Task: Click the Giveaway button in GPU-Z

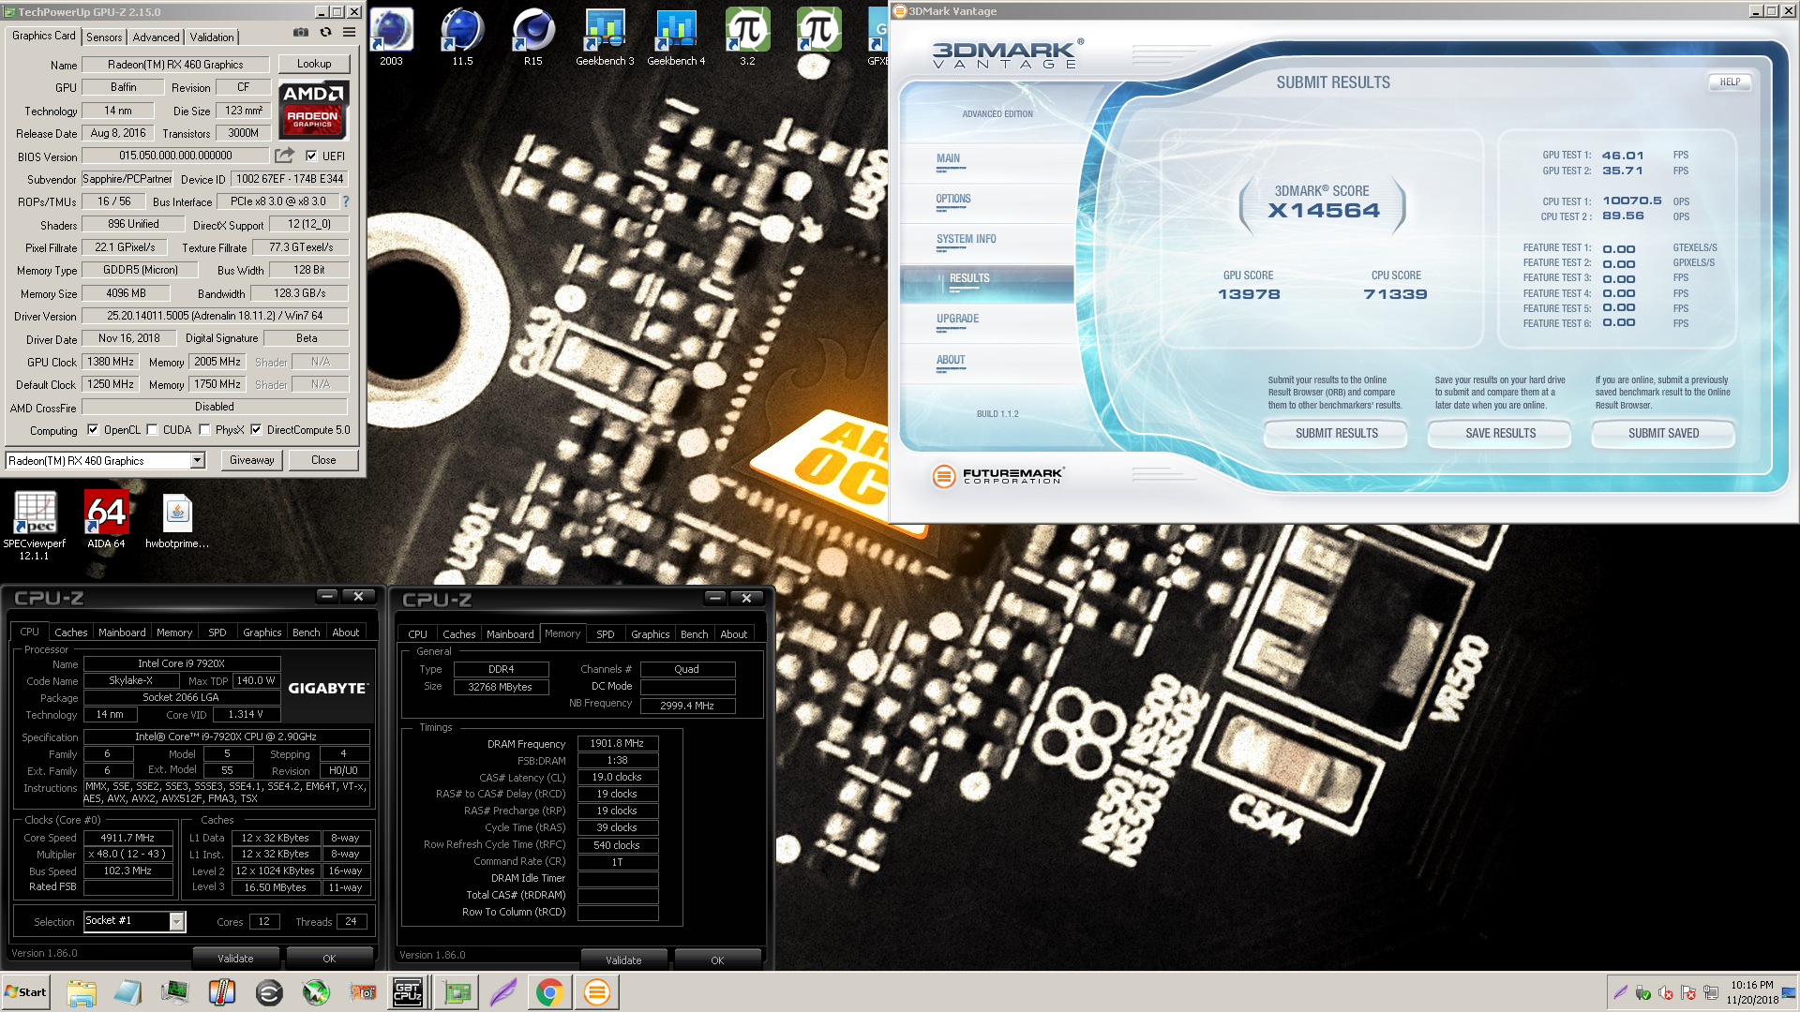Action: (x=252, y=460)
